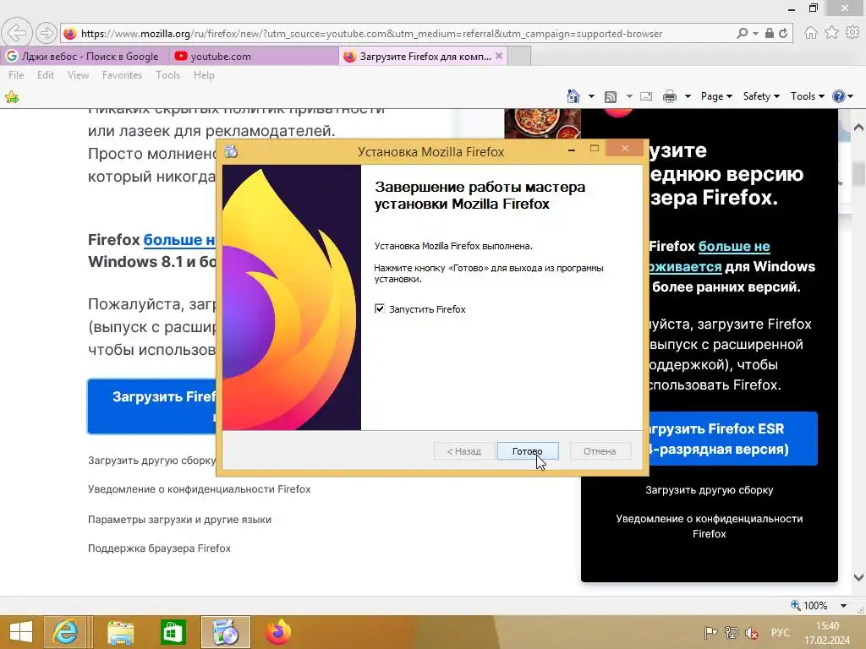
Task: Open the View menu
Action: point(78,75)
